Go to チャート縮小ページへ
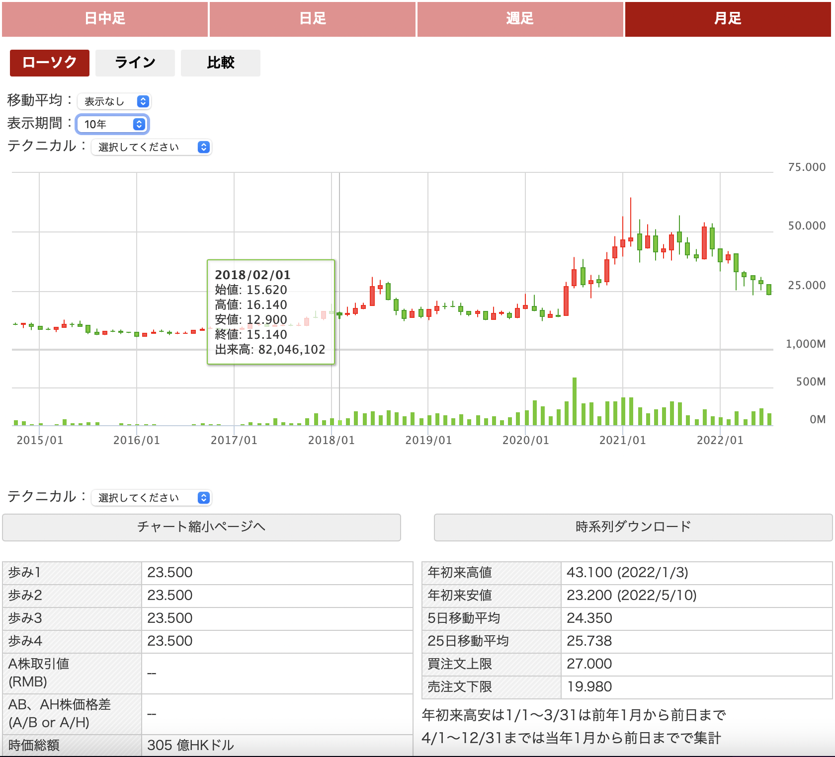The image size is (835, 757). pyautogui.click(x=201, y=527)
